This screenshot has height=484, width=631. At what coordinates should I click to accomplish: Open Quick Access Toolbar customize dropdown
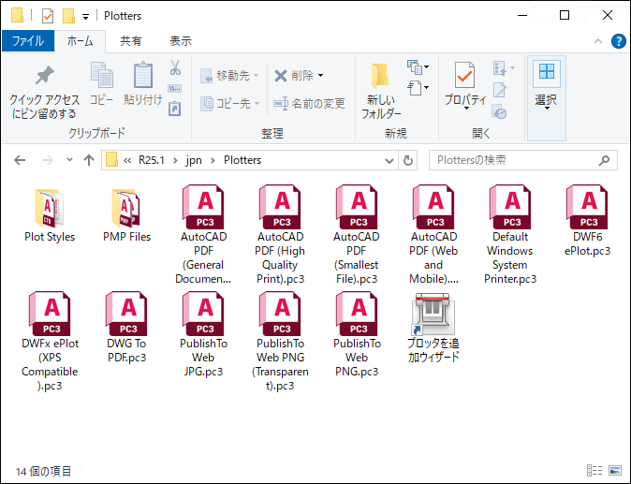(x=85, y=17)
